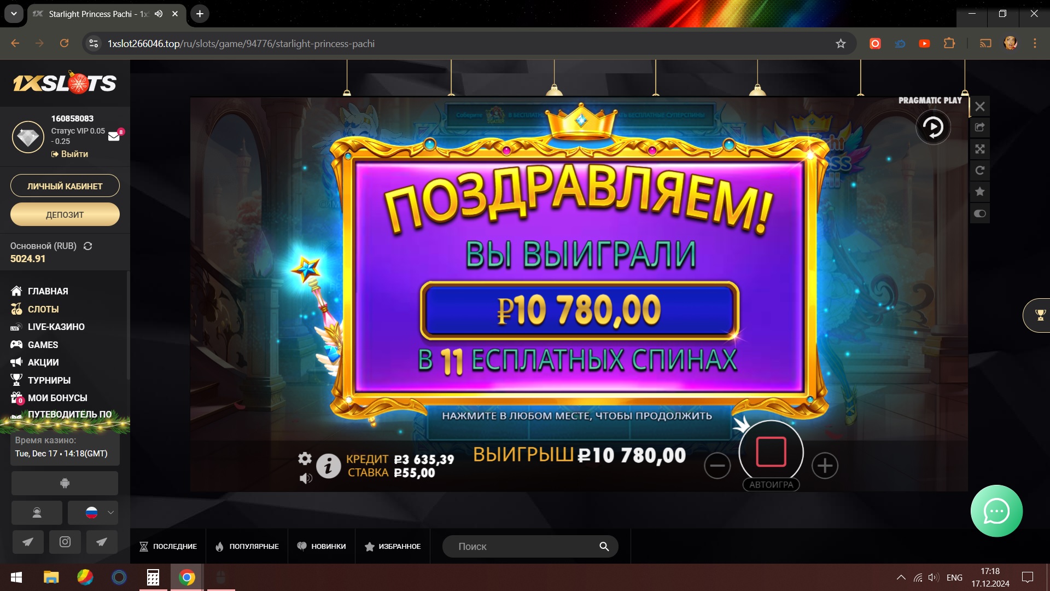Open the game info button
The height and width of the screenshot is (591, 1050).
click(x=329, y=466)
